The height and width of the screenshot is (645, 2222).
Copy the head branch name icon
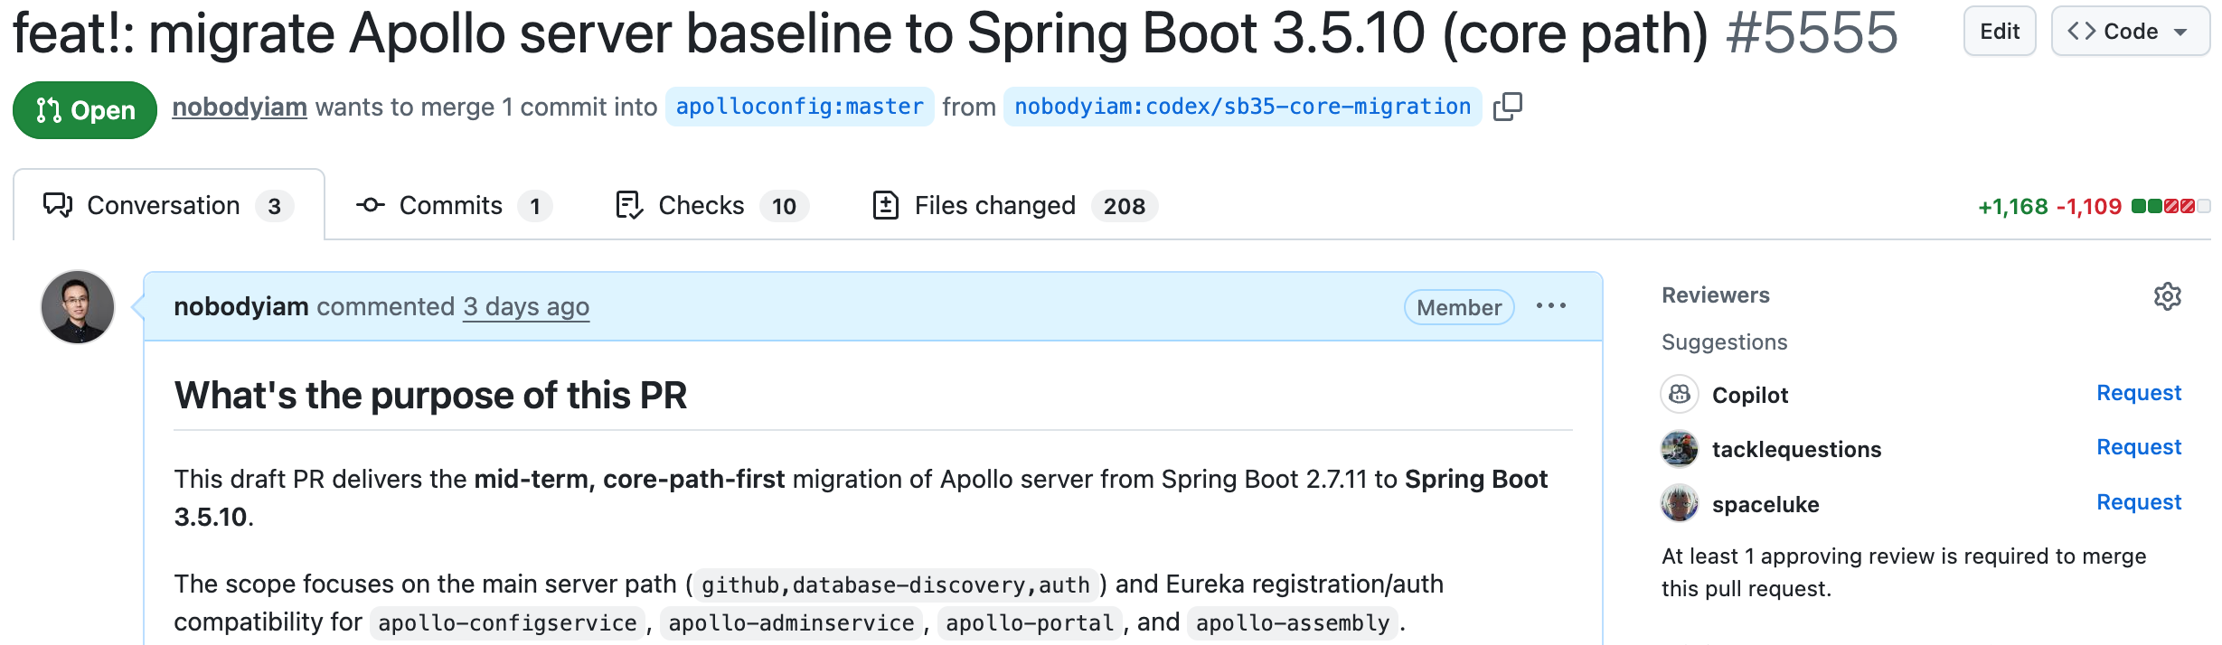(1507, 107)
